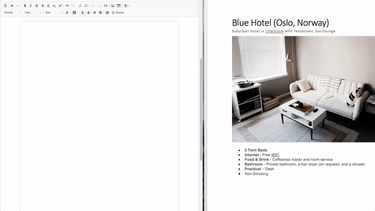Click inside the blank editor page
The image size is (375, 211).
point(100,116)
